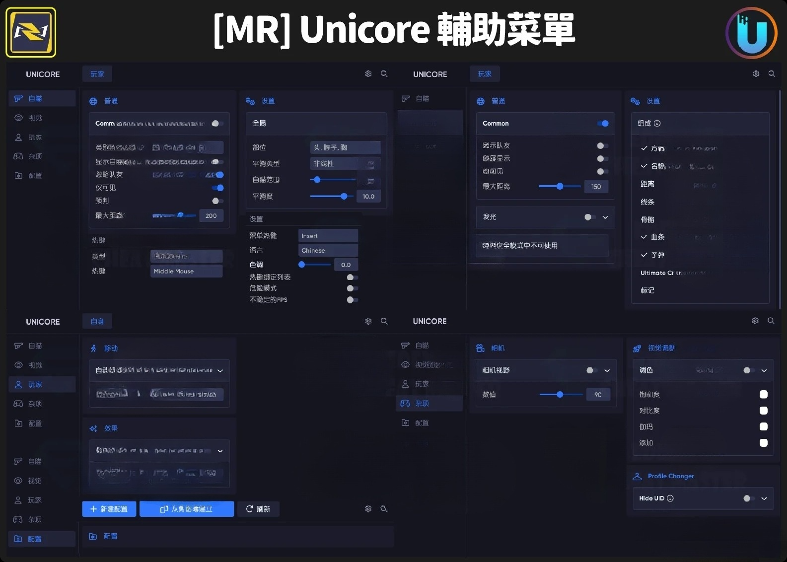
Task: Adjust the 色调 slider
Action: pyautogui.click(x=315, y=265)
